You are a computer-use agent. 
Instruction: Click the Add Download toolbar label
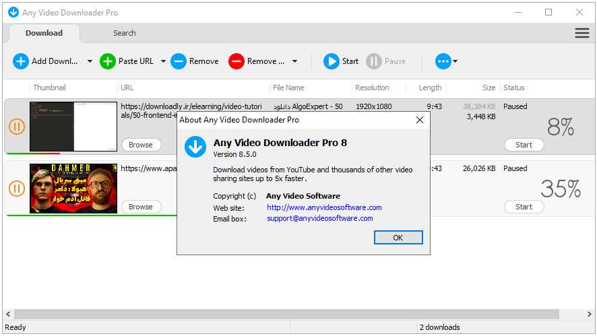coord(55,61)
